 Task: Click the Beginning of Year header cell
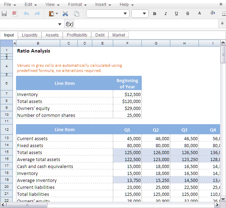click(x=127, y=83)
